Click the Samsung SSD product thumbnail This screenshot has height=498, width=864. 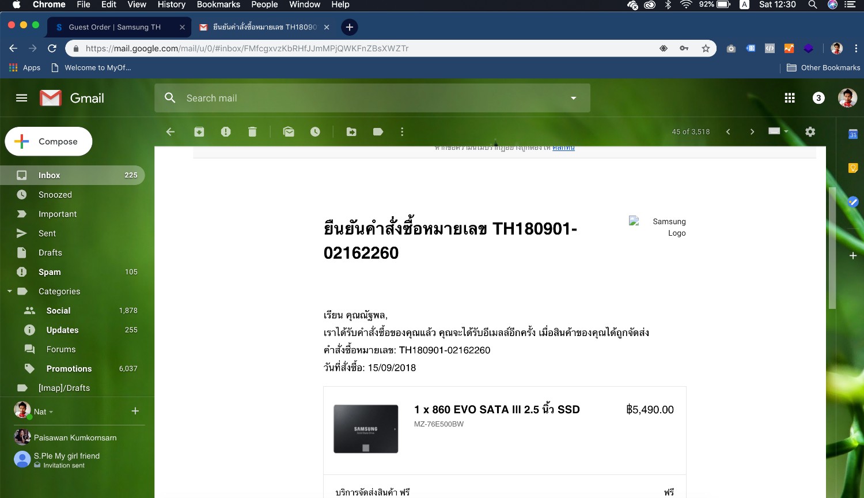point(366,429)
